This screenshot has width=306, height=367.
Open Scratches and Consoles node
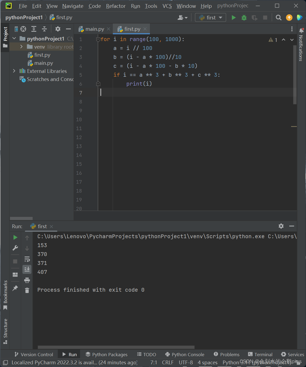pos(47,79)
